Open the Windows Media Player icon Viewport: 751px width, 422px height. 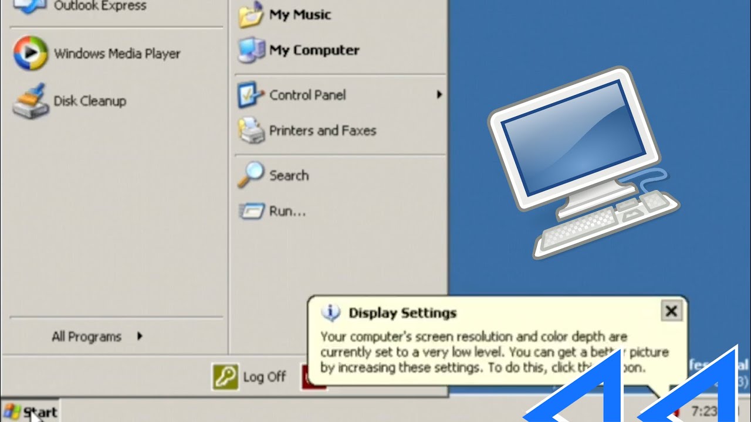tap(30, 53)
